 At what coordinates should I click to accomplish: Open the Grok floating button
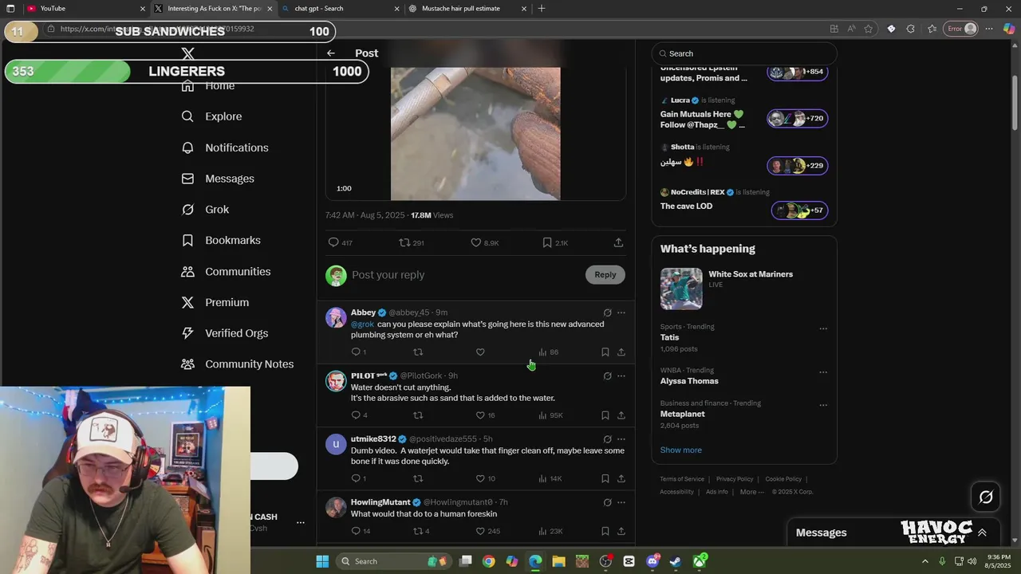coord(986,497)
